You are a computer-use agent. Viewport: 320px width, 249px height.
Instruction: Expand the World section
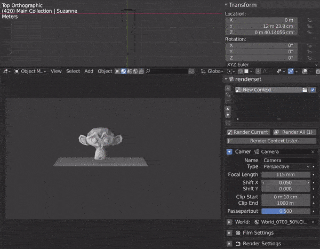click(x=229, y=222)
